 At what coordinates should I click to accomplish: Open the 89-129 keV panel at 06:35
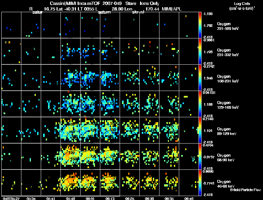click(169, 130)
